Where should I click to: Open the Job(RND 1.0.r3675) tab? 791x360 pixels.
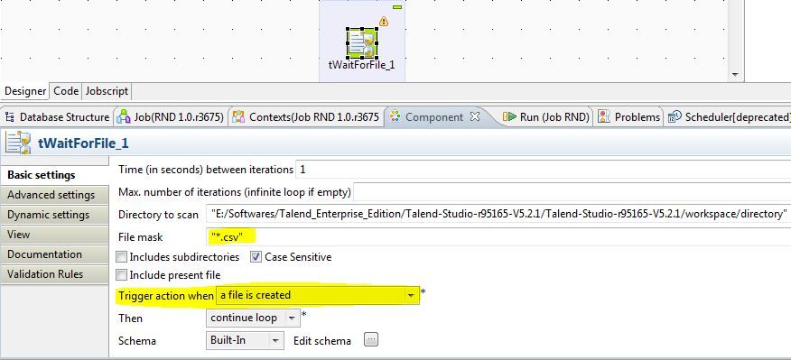pyautogui.click(x=170, y=117)
